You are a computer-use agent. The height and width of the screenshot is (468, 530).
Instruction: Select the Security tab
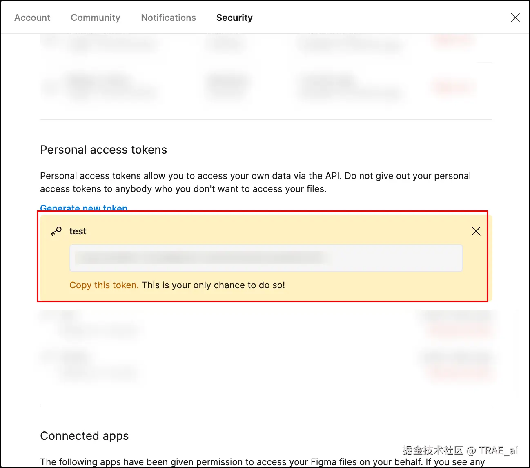(234, 18)
